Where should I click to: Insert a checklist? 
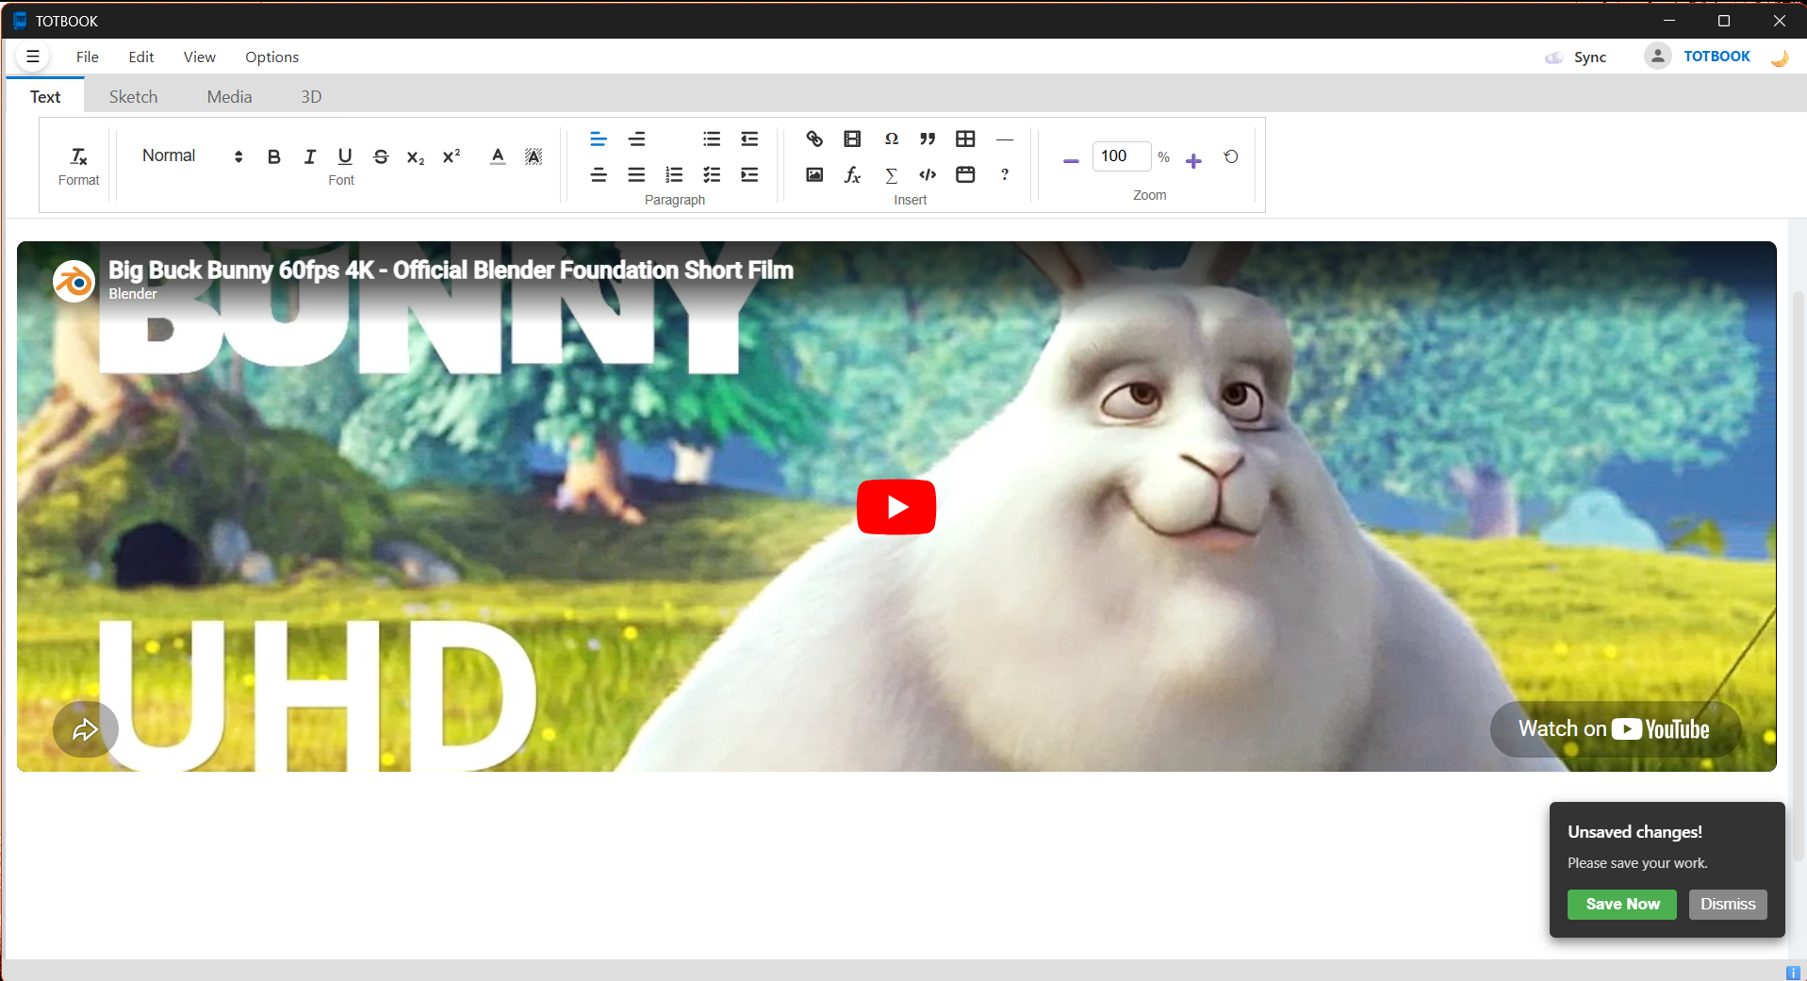tap(712, 175)
